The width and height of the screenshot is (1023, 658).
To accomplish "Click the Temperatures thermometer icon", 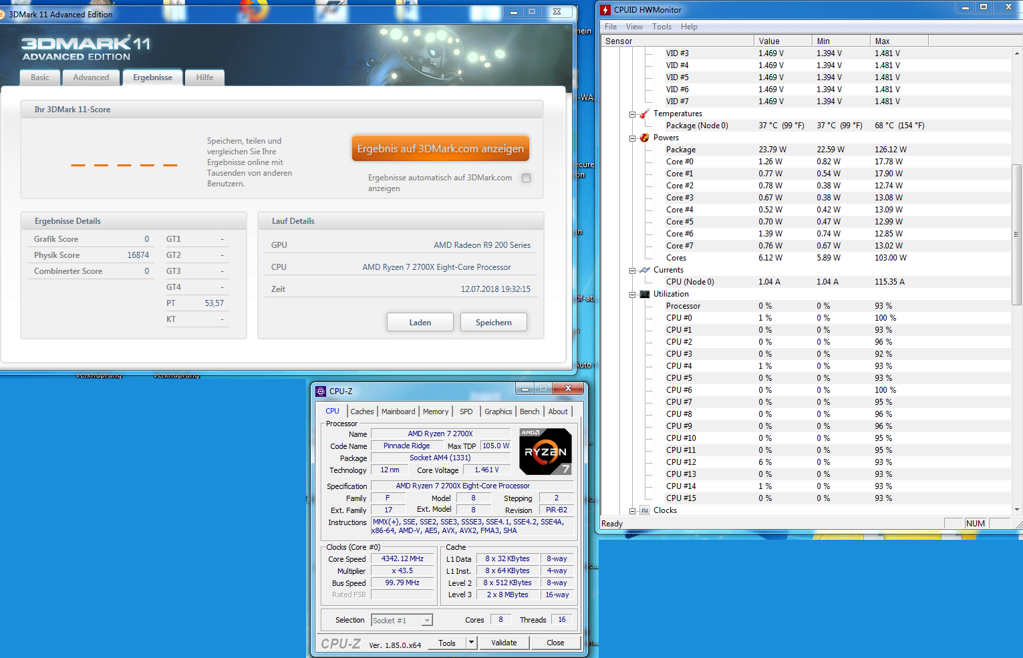I will 645,114.
